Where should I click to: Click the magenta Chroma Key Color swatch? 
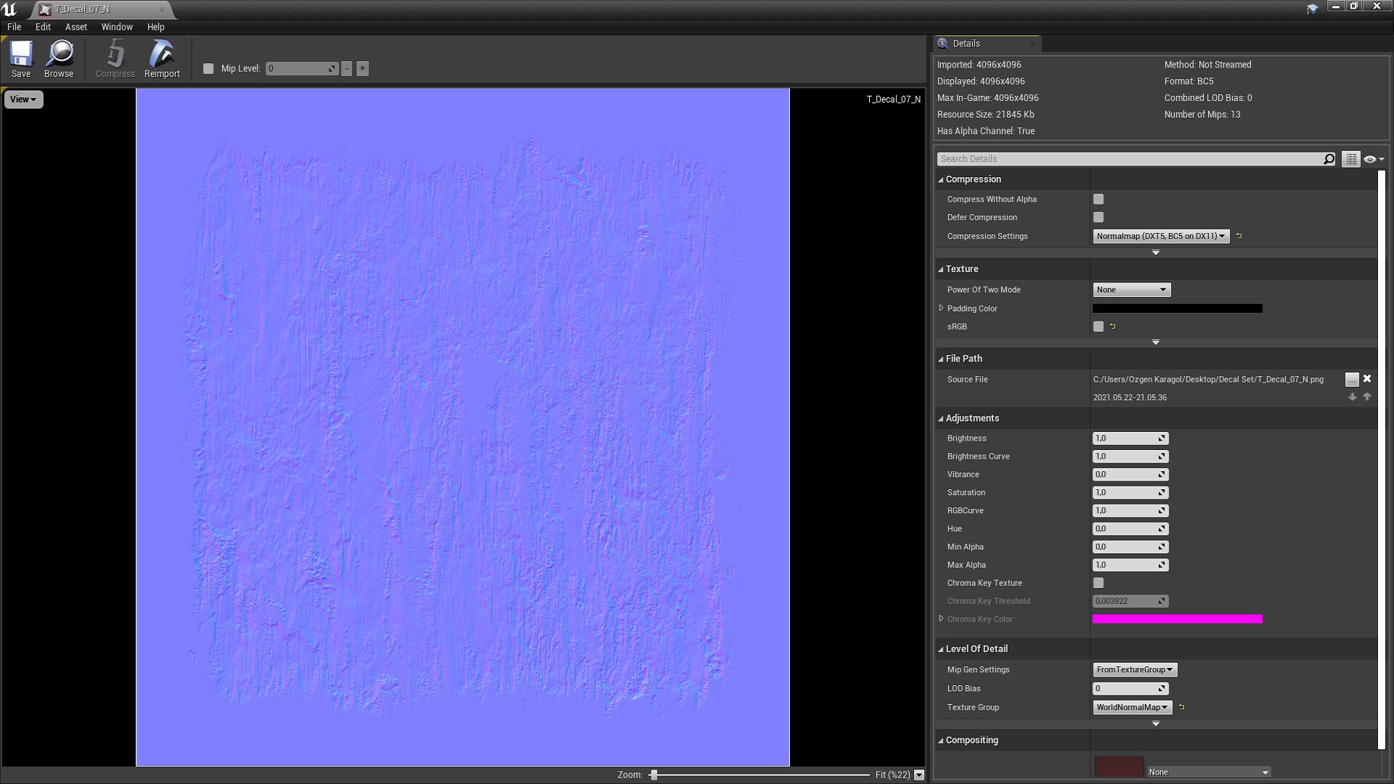pyautogui.click(x=1177, y=619)
